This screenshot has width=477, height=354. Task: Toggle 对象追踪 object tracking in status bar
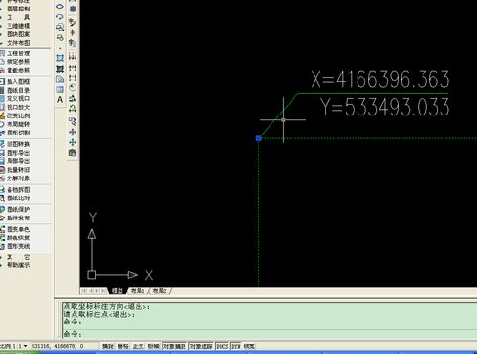(x=201, y=346)
